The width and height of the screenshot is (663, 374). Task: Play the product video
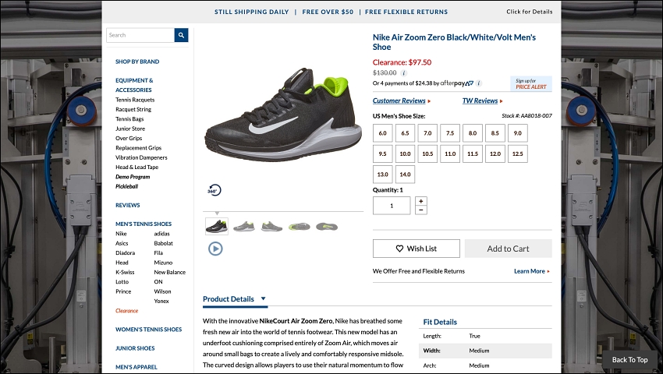215,249
